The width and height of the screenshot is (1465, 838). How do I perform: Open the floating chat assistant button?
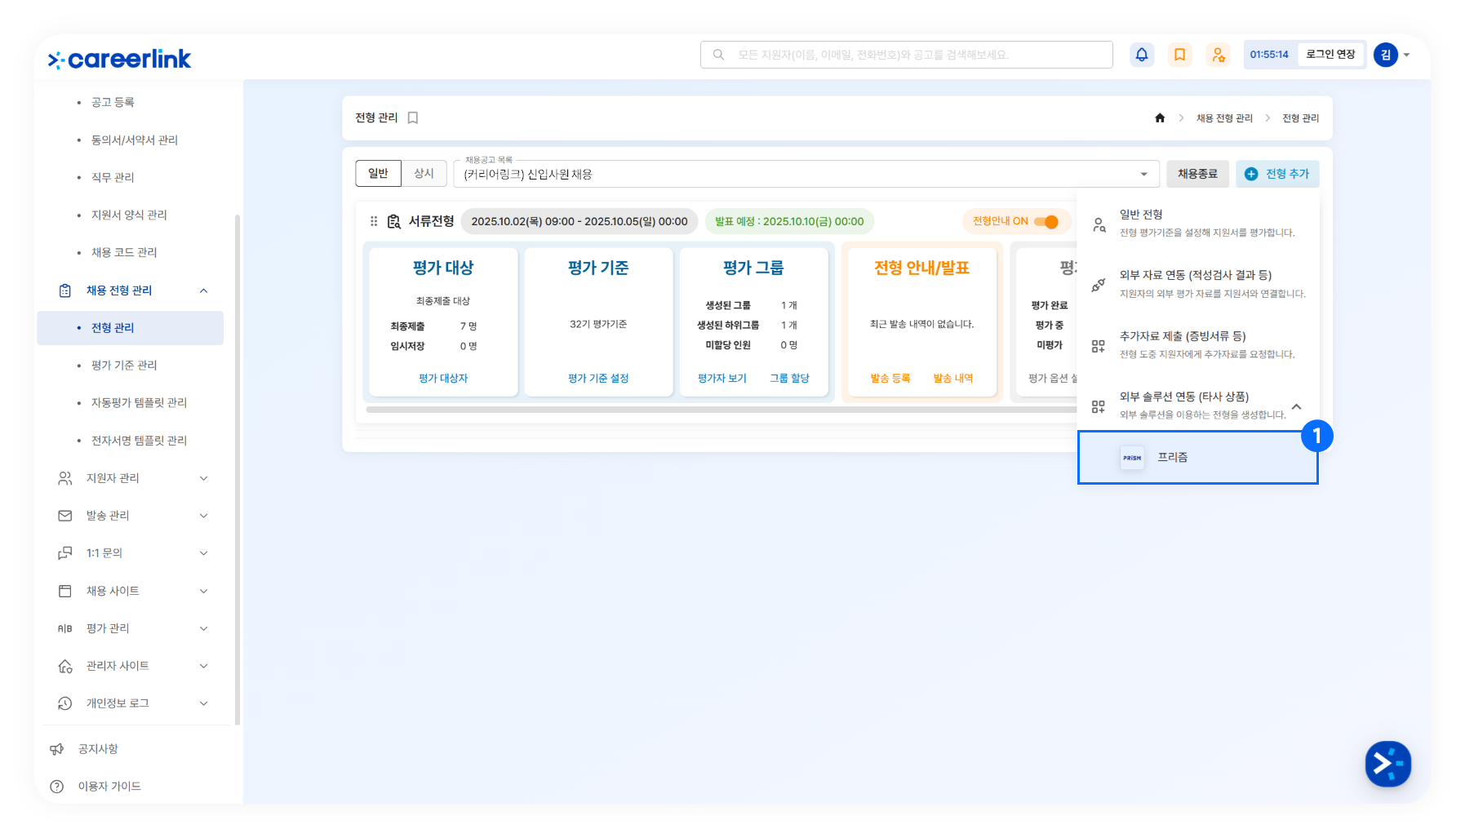(1387, 764)
